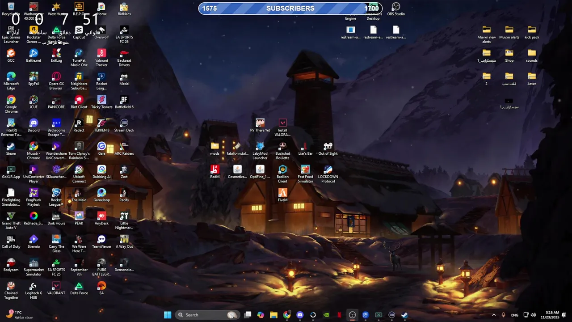Screen dimensions: 572x322
Task: Open Tricky Towers desktop icon
Action: 101,102
